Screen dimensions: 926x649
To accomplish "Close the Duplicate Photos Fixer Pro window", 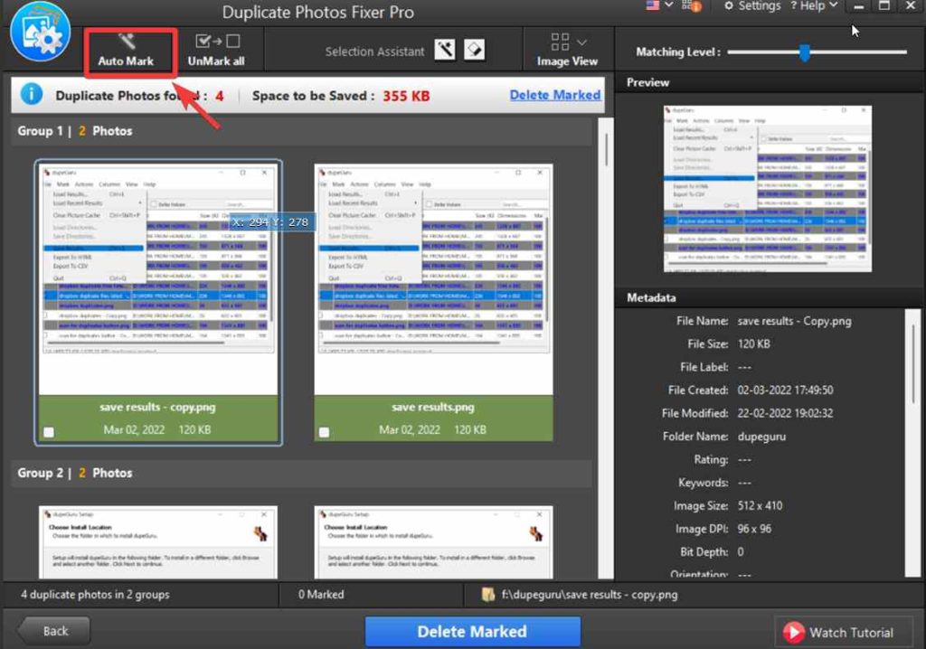I will (x=911, y=6).
